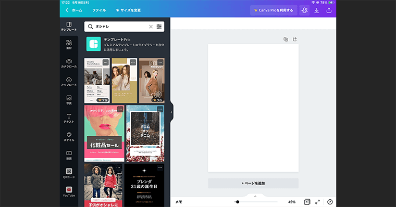Viewport: 396px width, 207px height.
Task: Select the デニムオンデニム template
Action: coord(145,133)
